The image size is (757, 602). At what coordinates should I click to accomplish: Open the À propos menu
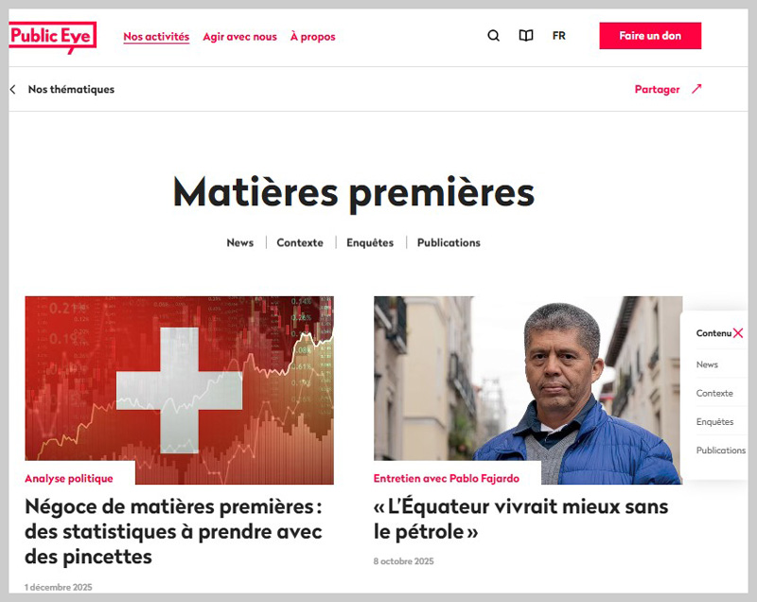[x=312, y=37]
